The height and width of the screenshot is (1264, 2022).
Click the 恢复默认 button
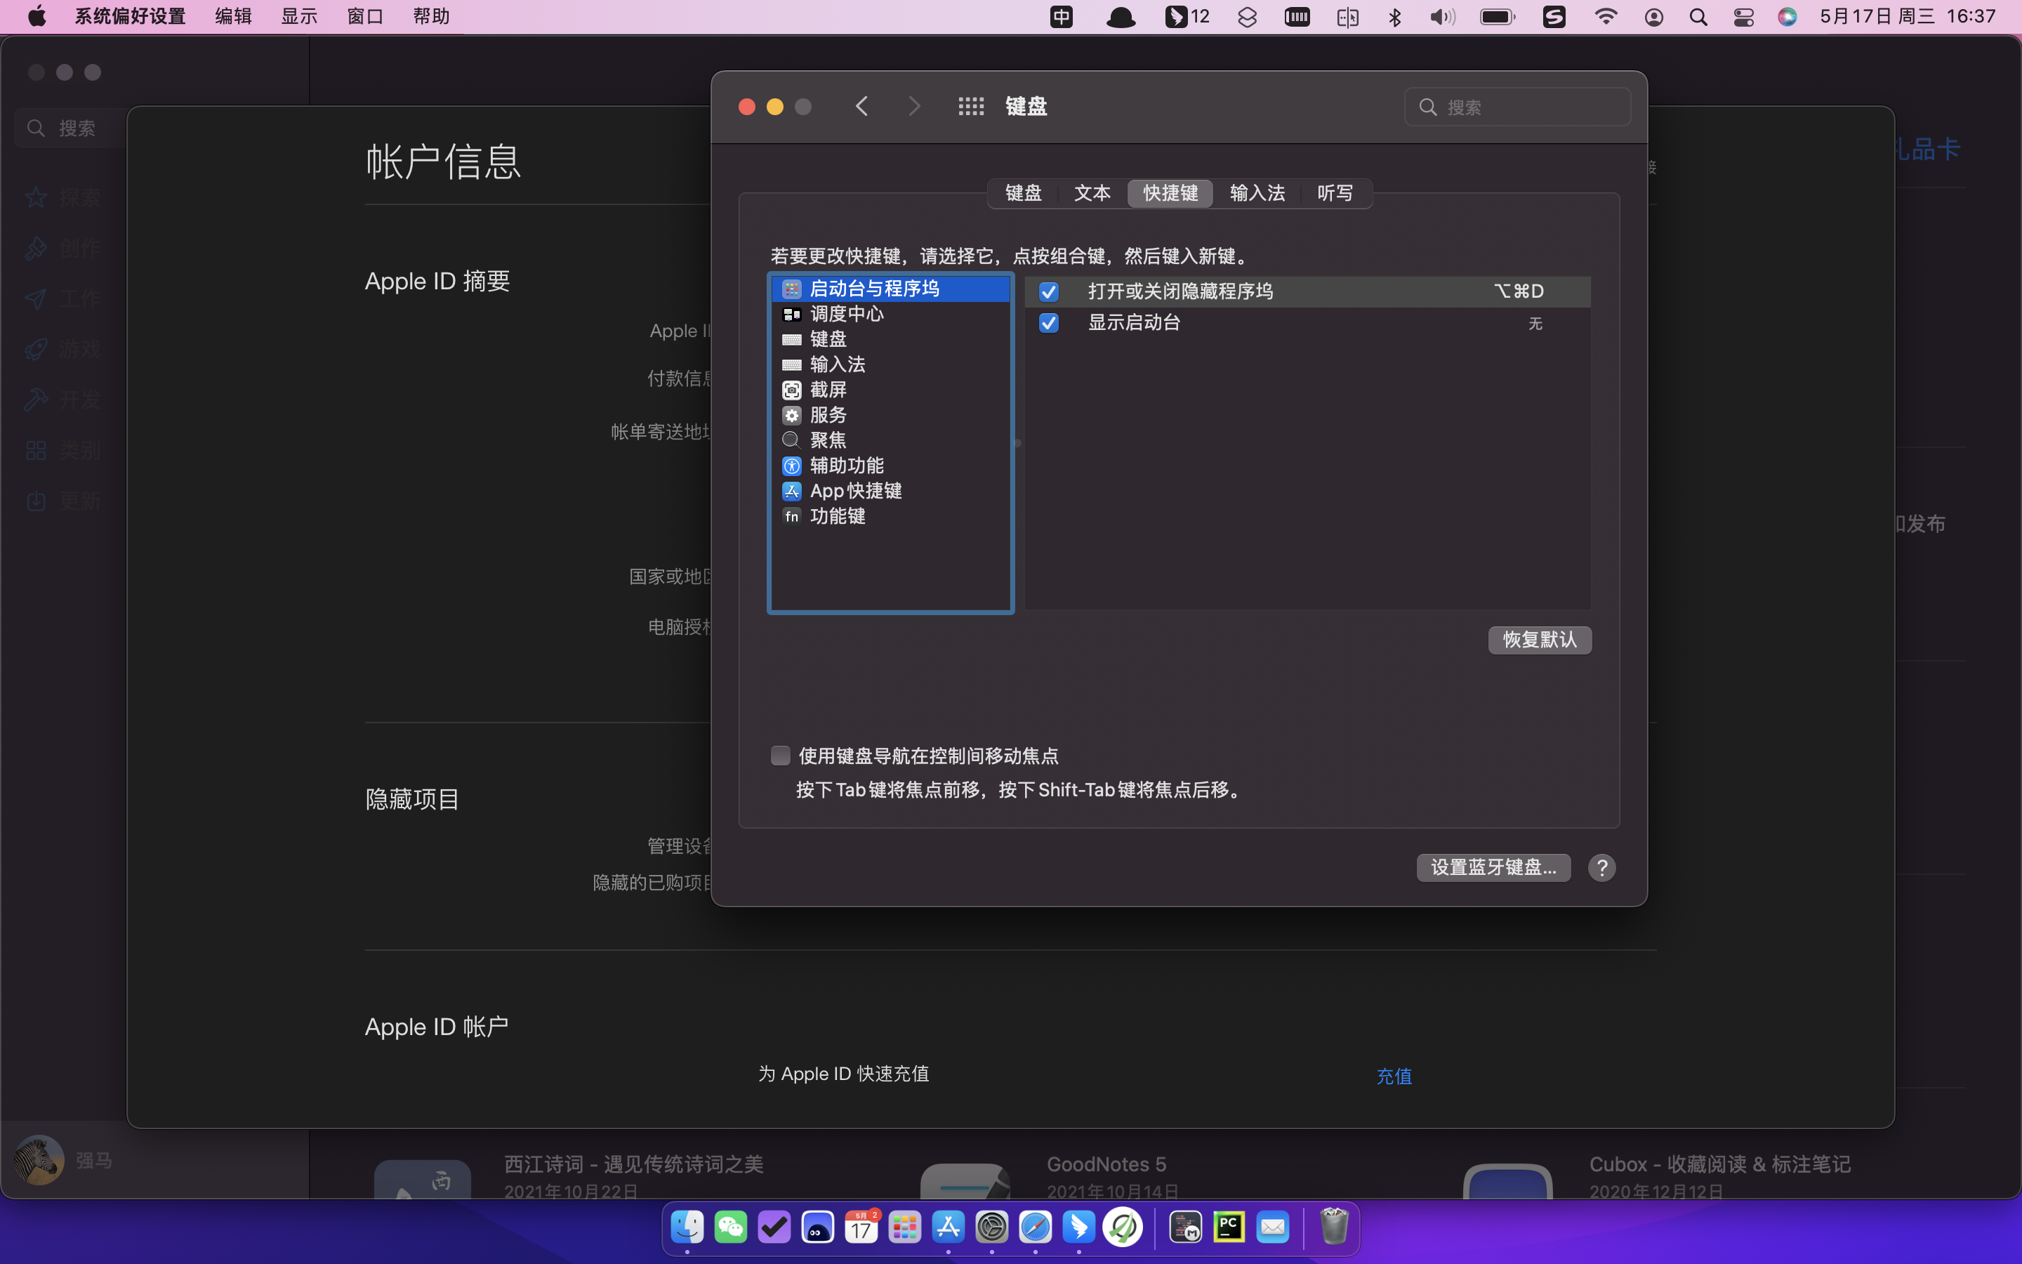click(1540, 640)
